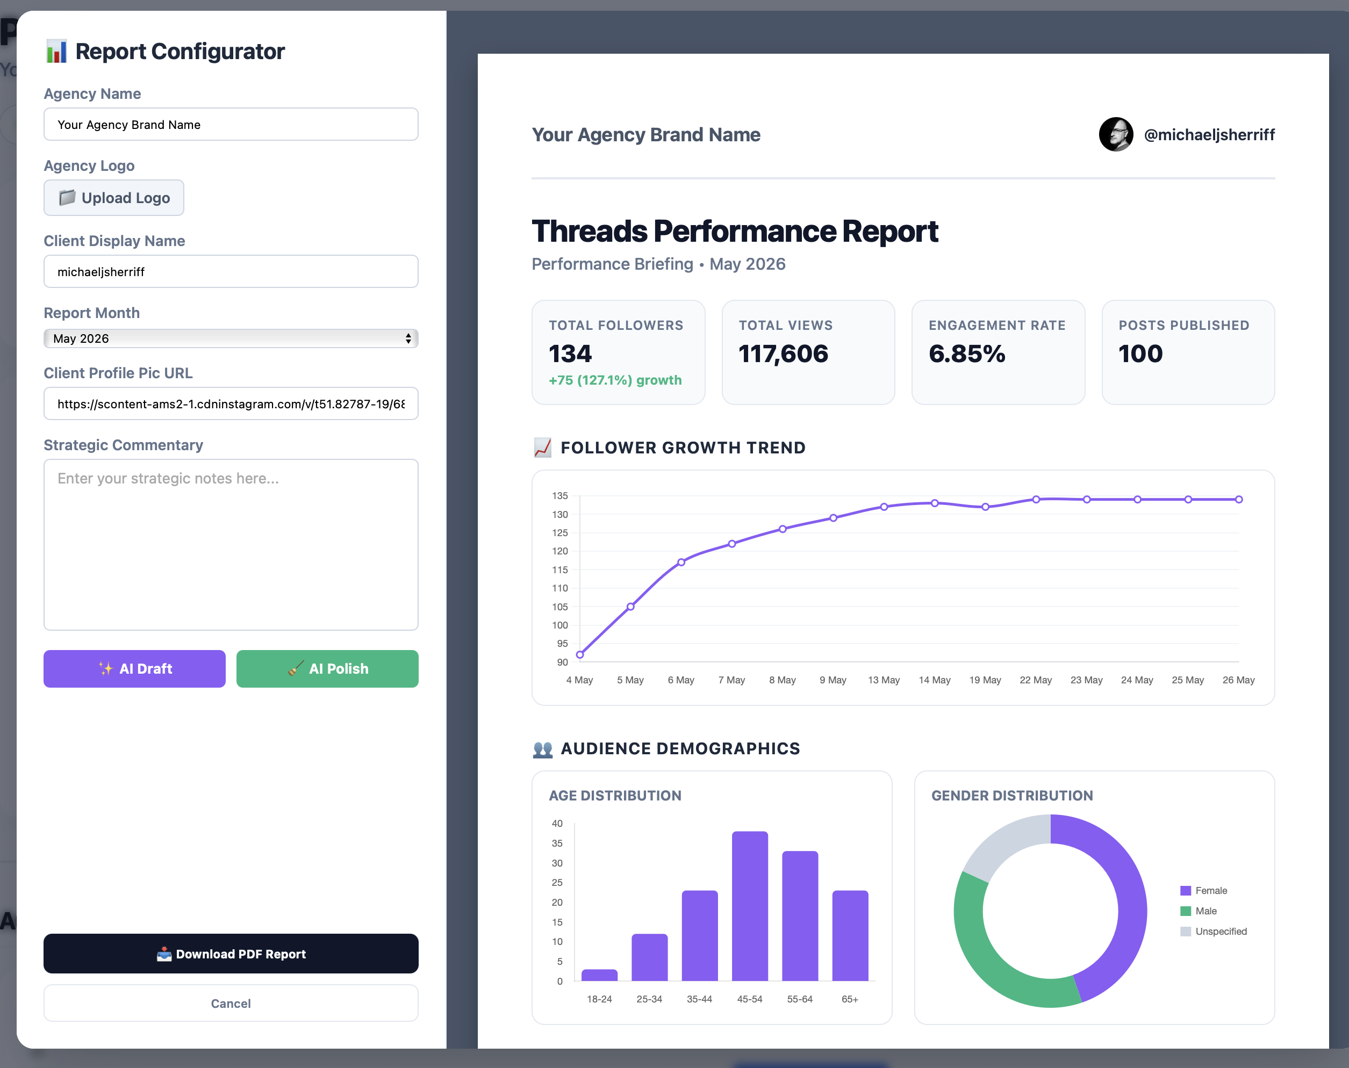The height and width of the screenshot is (1068, 1349).
Task: Click the 6 May data point on growth chart
Action: (681, 562)
